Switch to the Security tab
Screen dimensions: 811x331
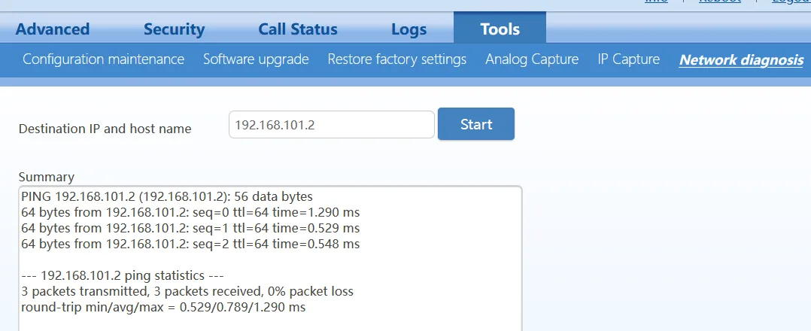coord(174,29)
